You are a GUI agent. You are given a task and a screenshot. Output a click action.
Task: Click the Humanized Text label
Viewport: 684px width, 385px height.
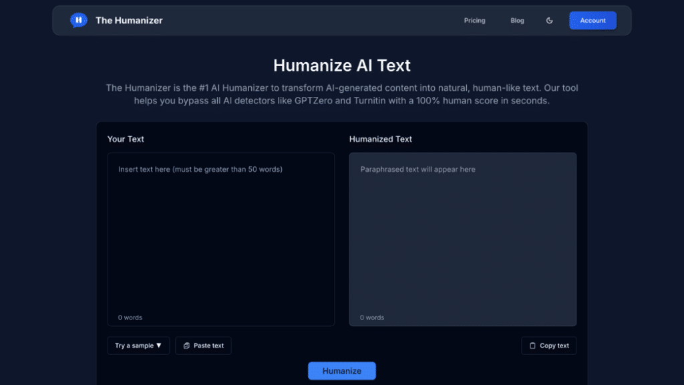pos(380,139)
